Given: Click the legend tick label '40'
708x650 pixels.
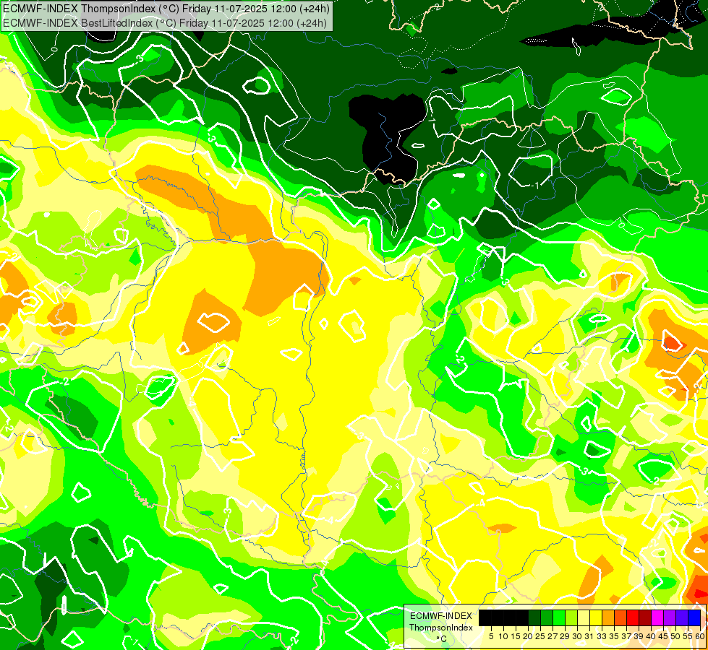Looking at the screenshot, I should (x=651, y=636).
